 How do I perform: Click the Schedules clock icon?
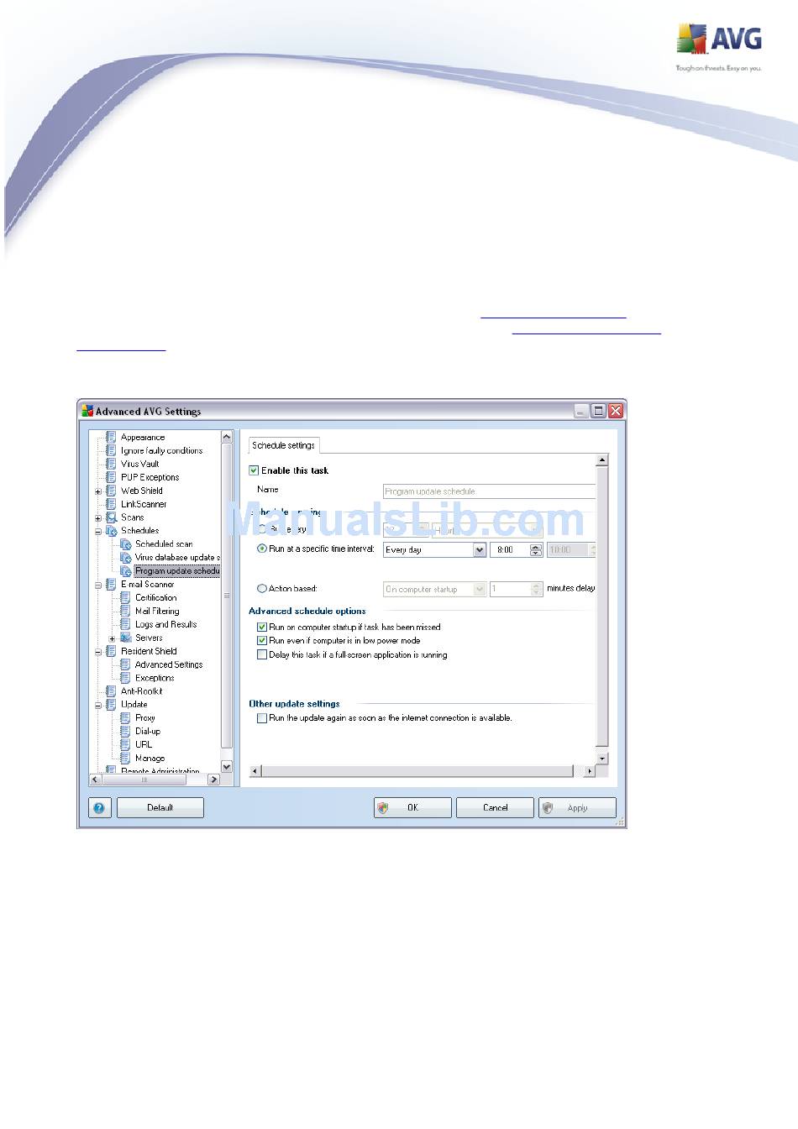click(111, 531)
